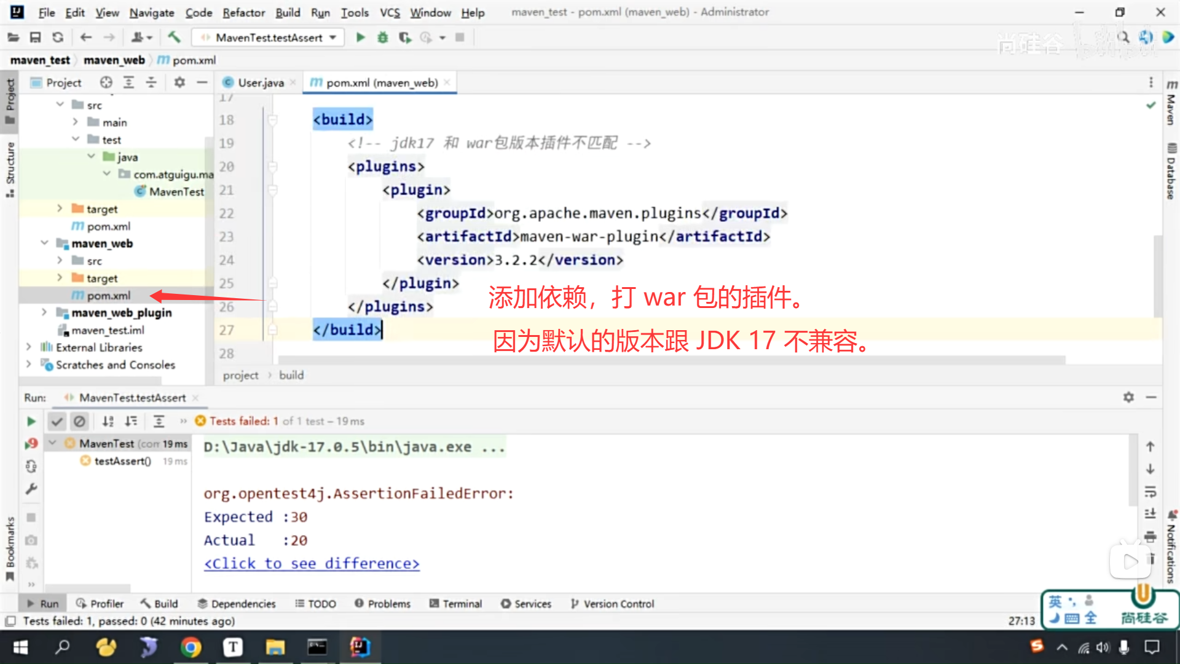This screenshot has width=1180, height=664.
Task: Click the 'Click to see difference' link
Action: (x=312, y=564)
